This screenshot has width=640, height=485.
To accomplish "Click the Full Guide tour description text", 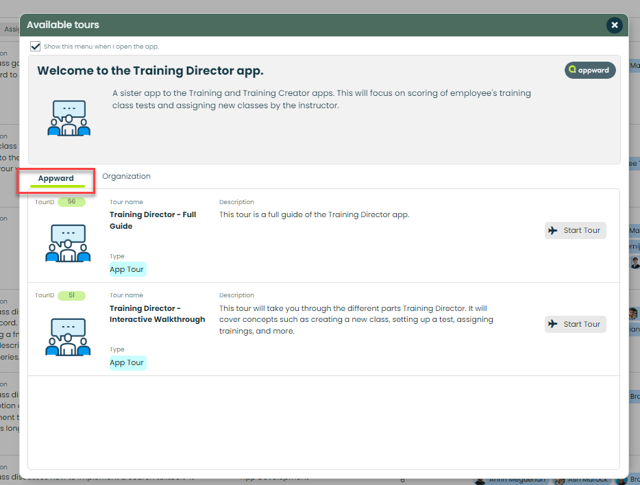I will [314, 214].
